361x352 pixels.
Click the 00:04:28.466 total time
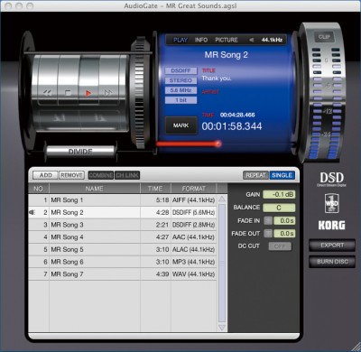coord(237,115)
